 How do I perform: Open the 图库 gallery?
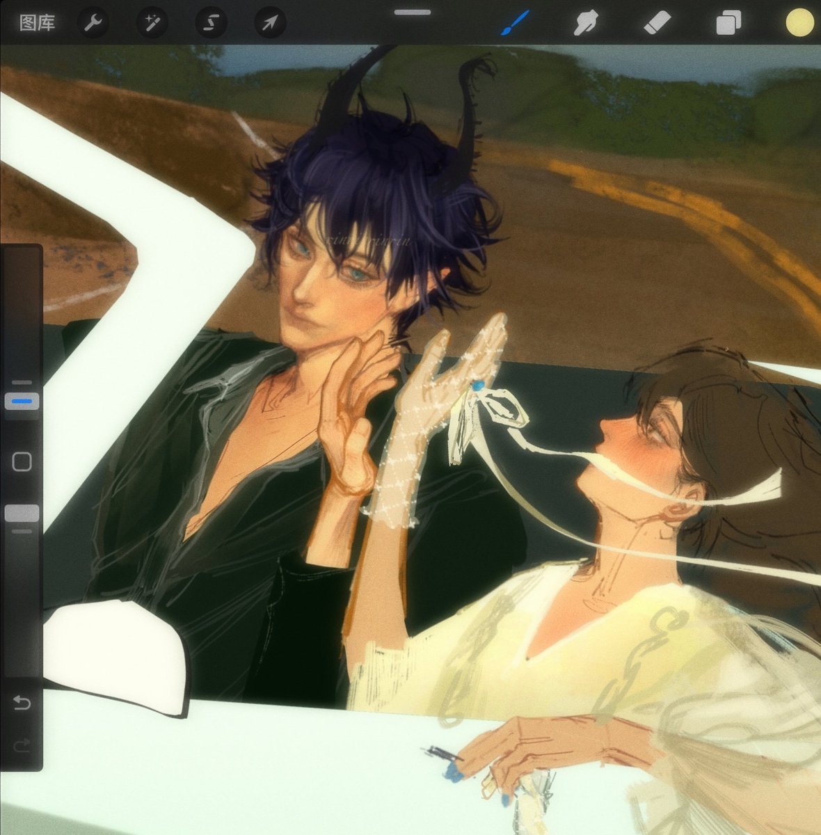click(x=37, y=23)
